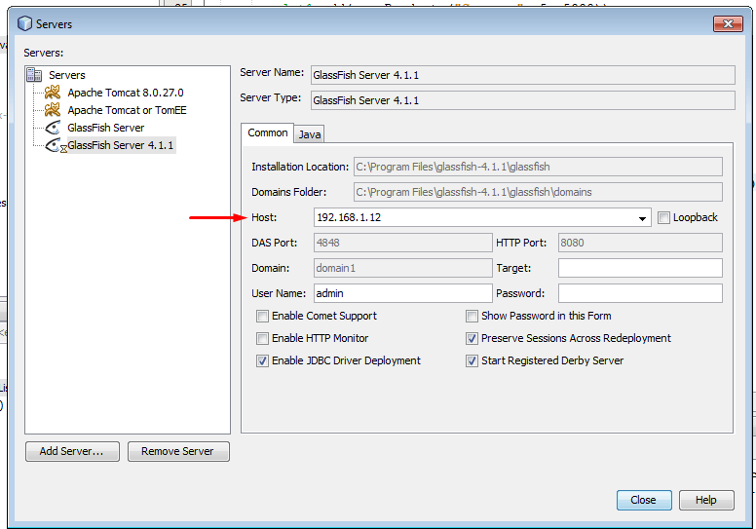Uncheck Preserve Sessions Across Redeployment

pos(472,338)
